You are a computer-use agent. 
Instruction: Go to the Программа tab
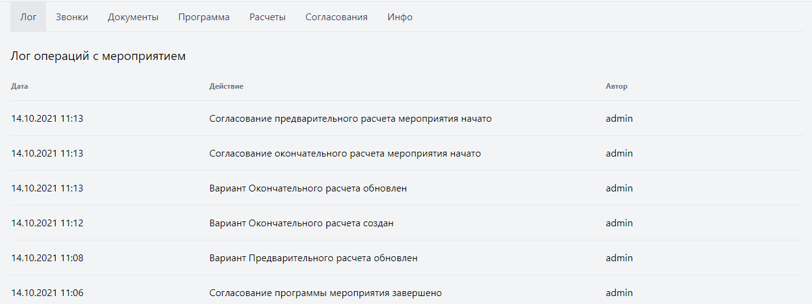204,17
